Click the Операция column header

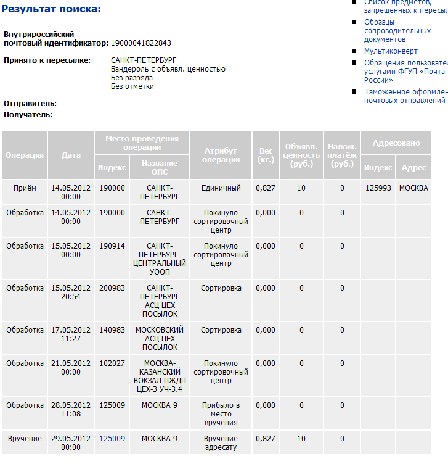(x=25, y=155)
